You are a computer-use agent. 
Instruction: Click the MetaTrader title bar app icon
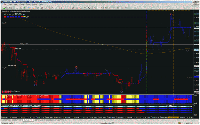(2, 2)
